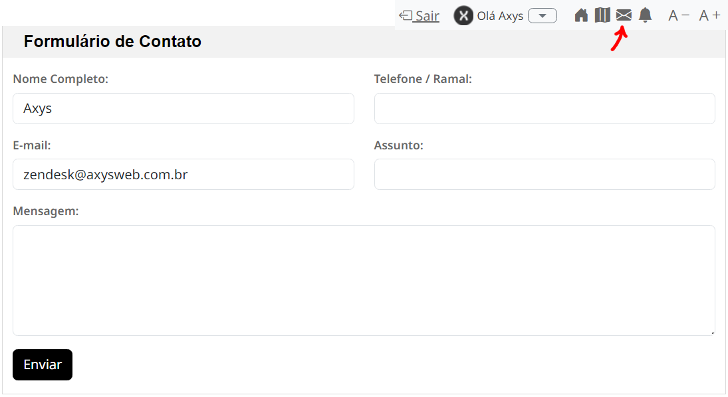
Task: Click the Assunto input field
Action: 545,175
